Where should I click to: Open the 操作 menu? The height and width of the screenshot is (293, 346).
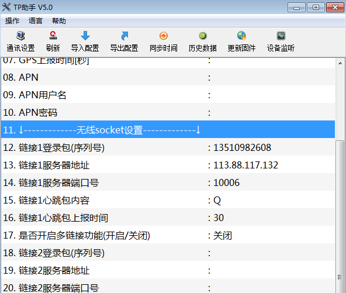pos(12,21)
